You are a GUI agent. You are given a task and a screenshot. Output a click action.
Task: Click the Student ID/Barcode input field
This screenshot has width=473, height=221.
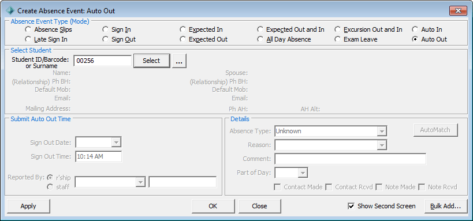click(x=103, y=61)
